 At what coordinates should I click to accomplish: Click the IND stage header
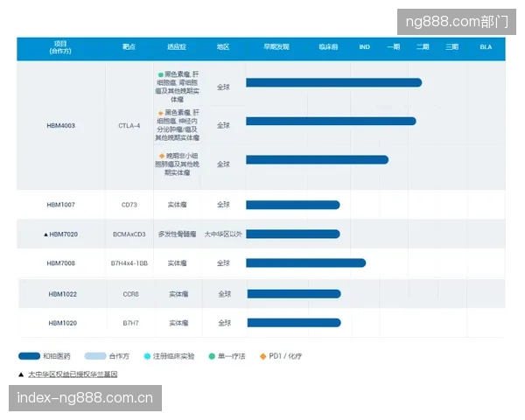click(364, 47)
